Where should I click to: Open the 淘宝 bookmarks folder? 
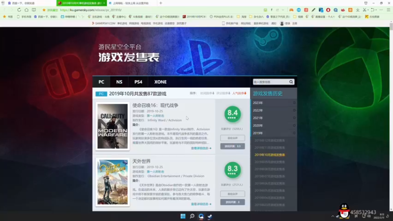pyautogui.click(x=242, y=17)
